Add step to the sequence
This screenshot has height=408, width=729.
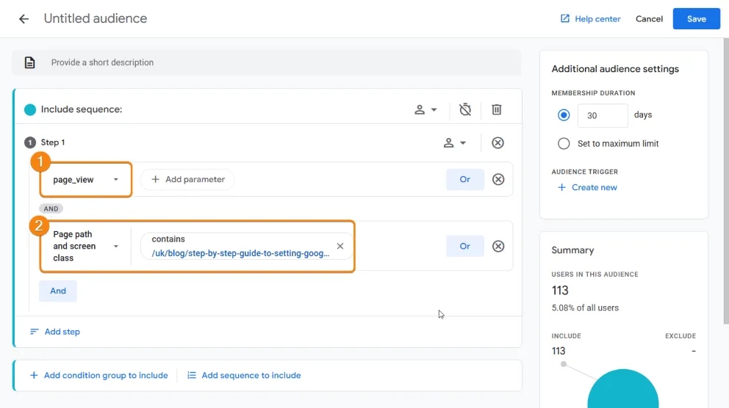(55, 332)
